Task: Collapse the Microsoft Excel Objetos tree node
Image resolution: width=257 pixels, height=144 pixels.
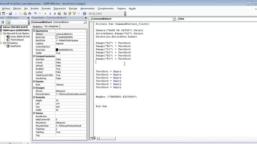Action: (x=1, y=34)
